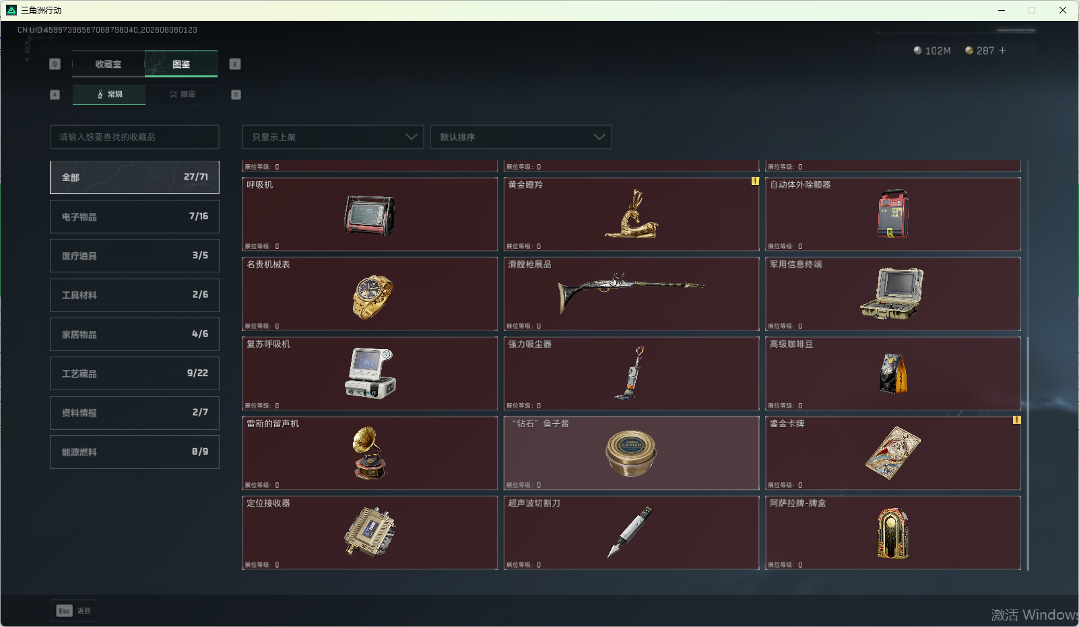Show the 全部 category list
This screenshot has height=627, width=1079.
[135, 177]
